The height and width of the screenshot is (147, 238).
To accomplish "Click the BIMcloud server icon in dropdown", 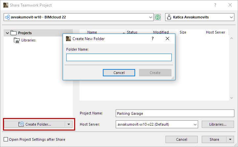I will pos(8,17).
